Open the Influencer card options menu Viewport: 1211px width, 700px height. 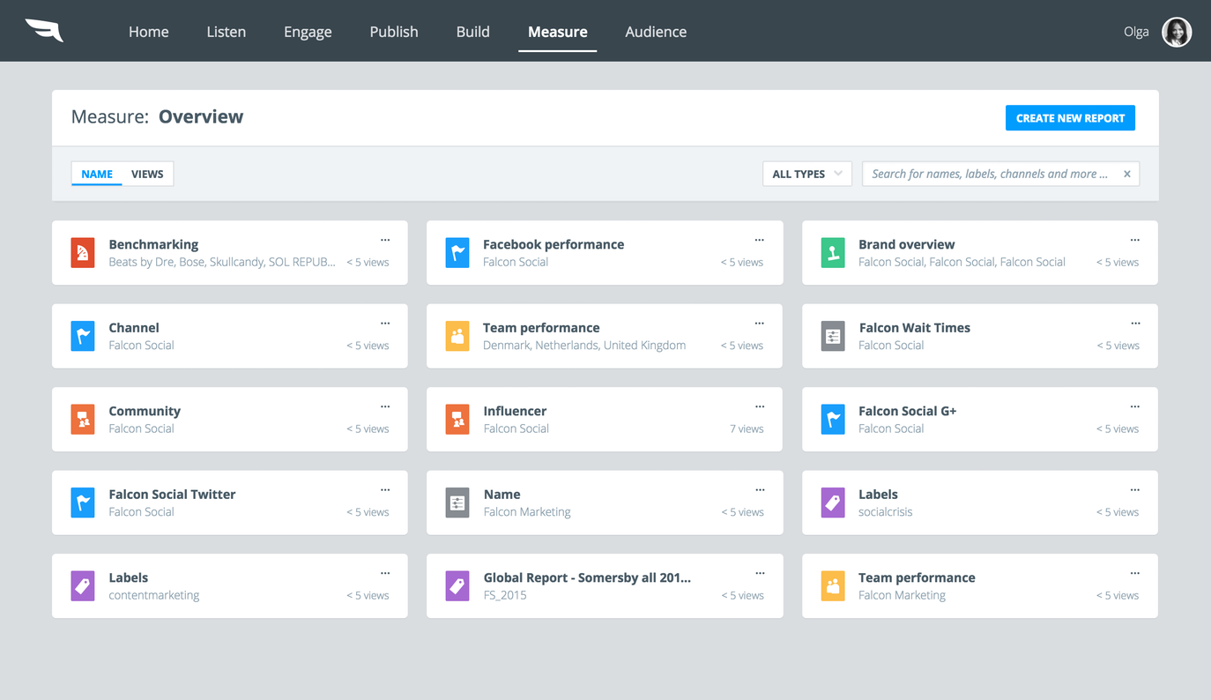click(760, 406)
